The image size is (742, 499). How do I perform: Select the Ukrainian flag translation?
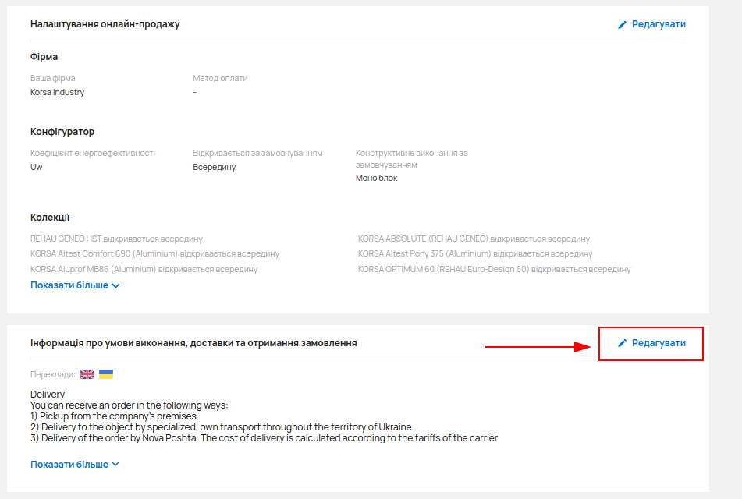click(106, 374)
